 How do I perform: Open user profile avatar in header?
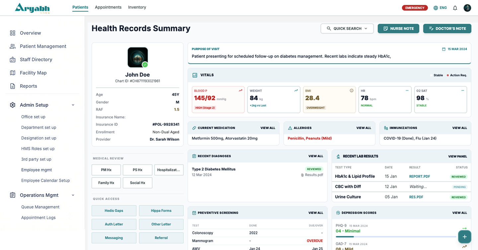coord(467,8)
